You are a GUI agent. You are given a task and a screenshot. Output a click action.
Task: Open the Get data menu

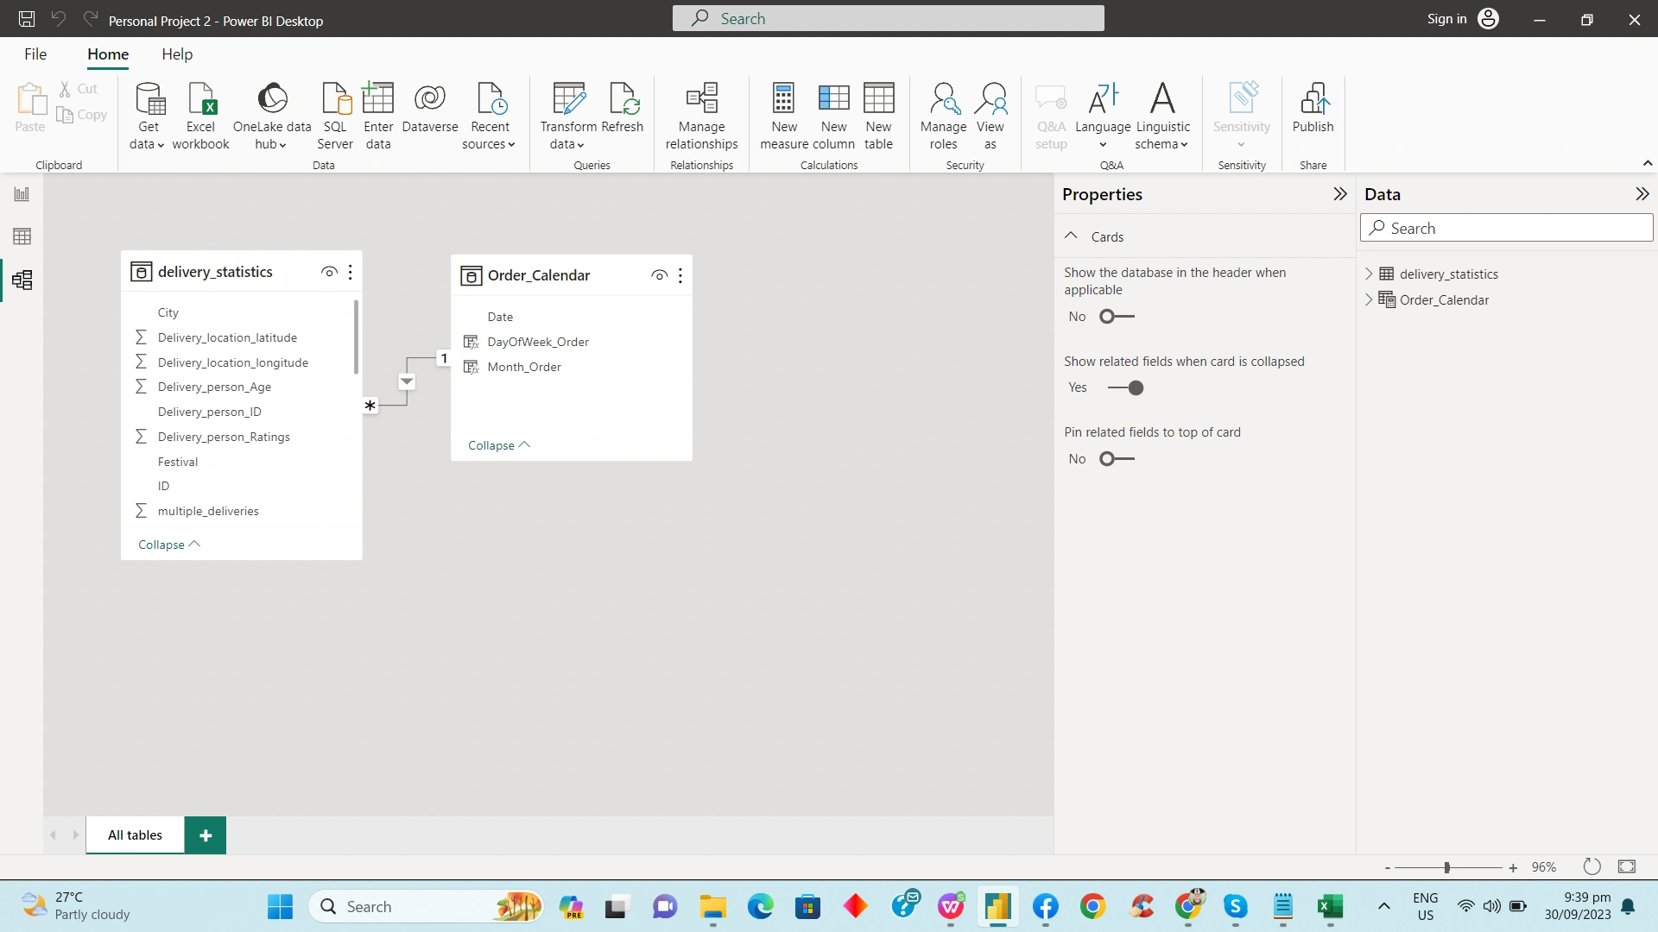coord(147,115)
